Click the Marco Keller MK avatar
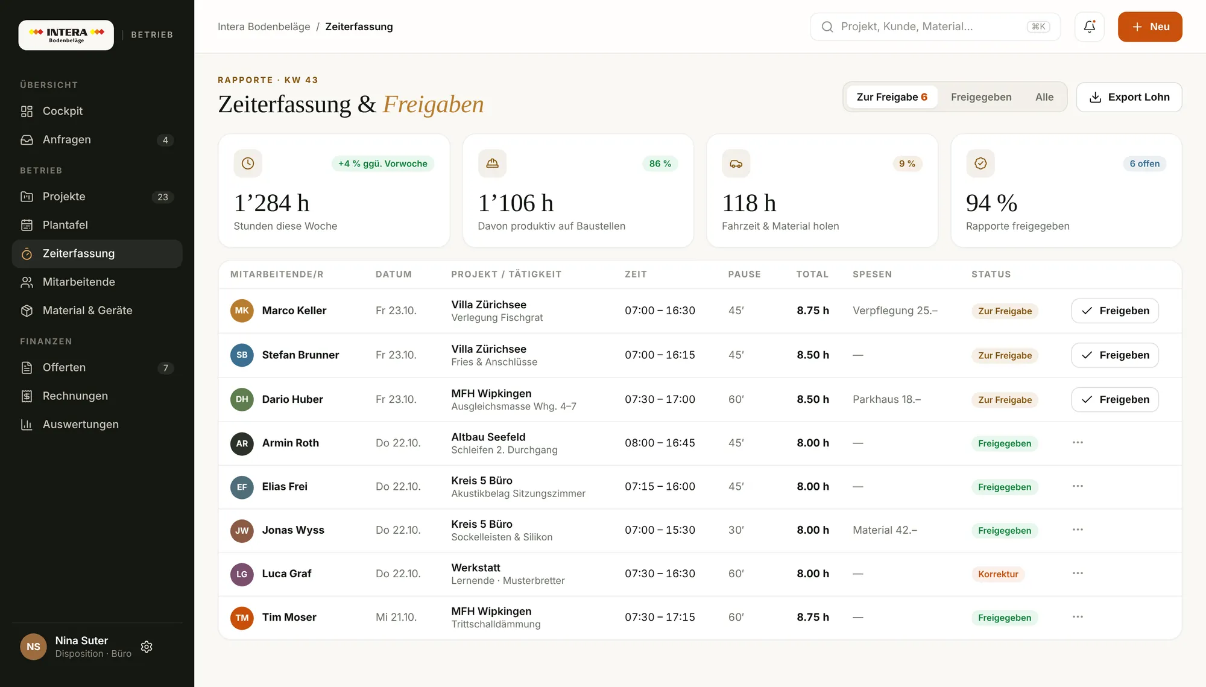Viewport: 1206px width, 687px height. (x=242, y=311)
